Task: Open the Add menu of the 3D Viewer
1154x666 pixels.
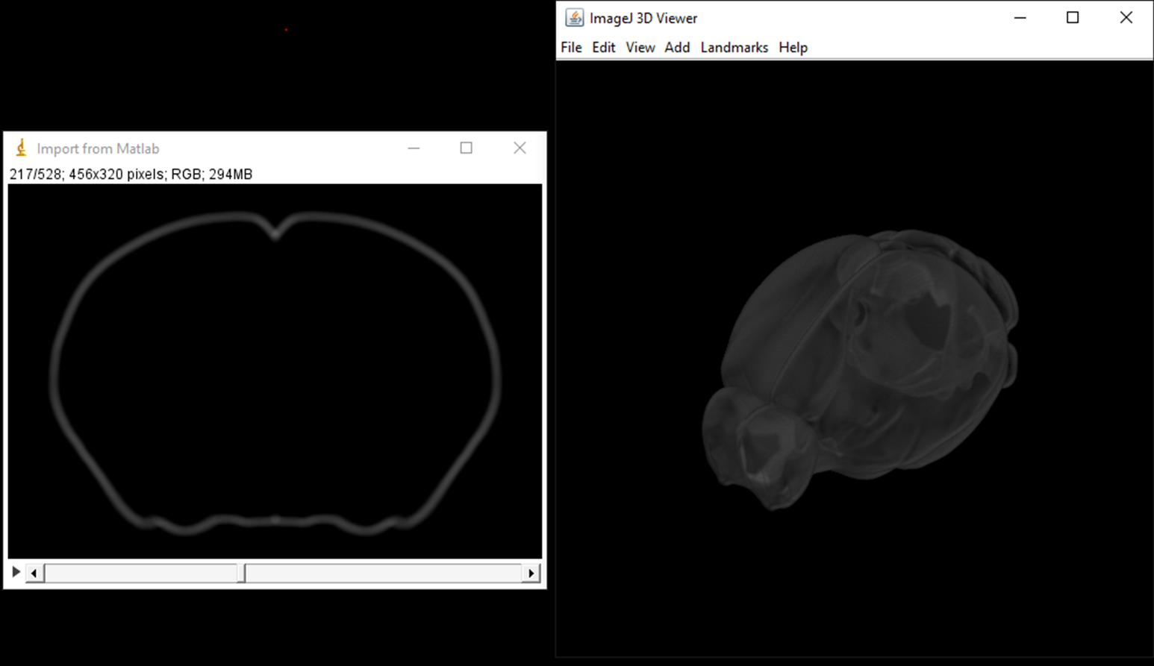Action: 676,47
